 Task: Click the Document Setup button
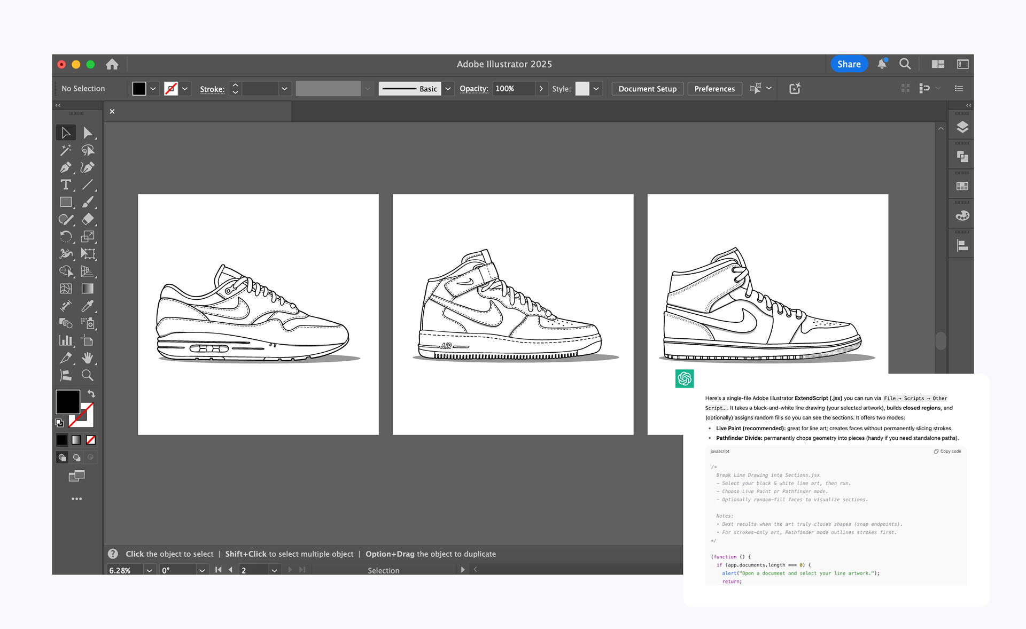point(647,89)
